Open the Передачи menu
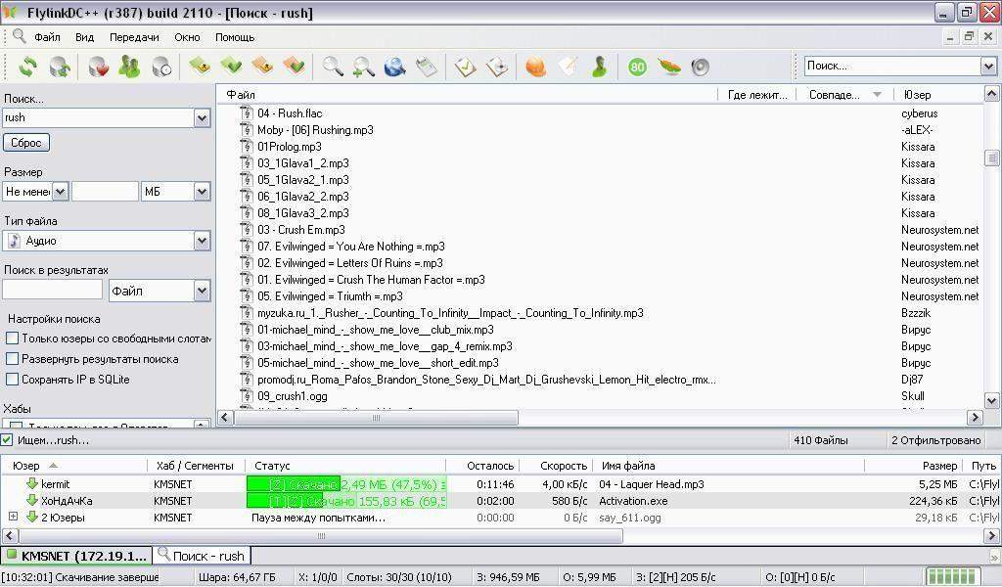The width and height of the screenshot is (1002, 587). click(134, 37)
